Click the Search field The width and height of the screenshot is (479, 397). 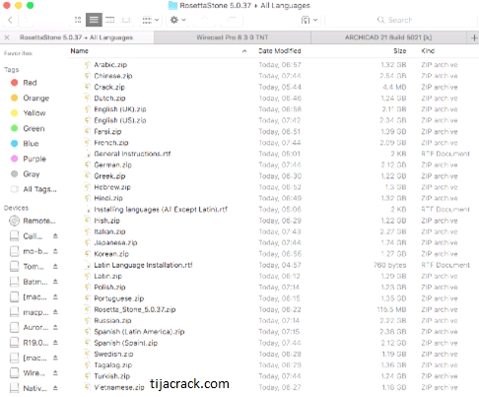(401, 20)
